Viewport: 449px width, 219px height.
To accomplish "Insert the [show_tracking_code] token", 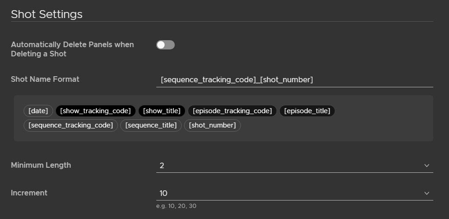I will click(x=96, y=111).
